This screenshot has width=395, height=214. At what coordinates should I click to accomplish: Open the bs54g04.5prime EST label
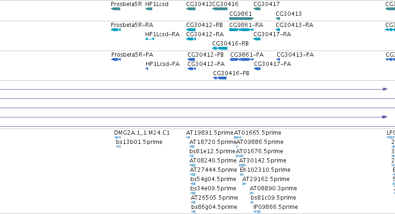point(213,180)
